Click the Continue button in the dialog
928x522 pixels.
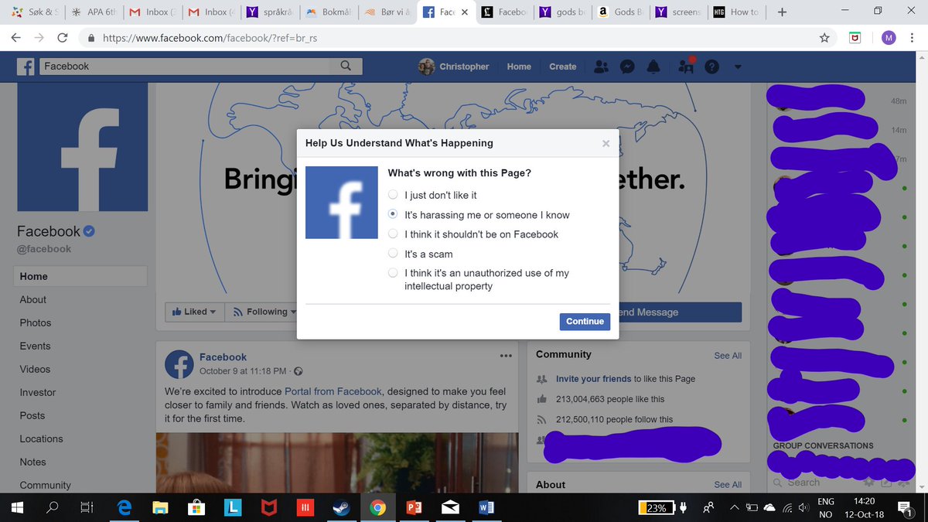[585, 321]
